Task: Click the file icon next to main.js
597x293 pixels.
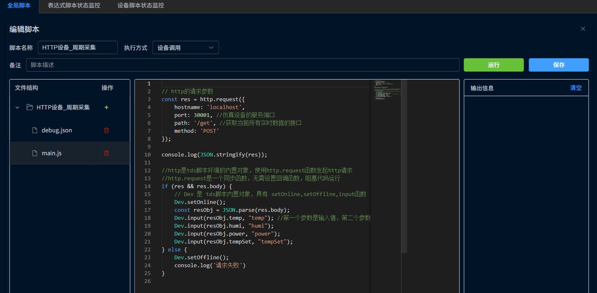Action: click(x=35, y=153)
